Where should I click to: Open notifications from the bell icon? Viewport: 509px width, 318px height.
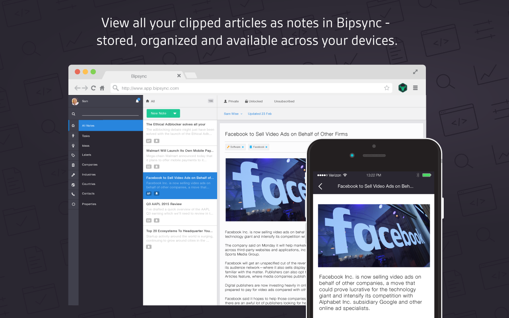(137, 101)
